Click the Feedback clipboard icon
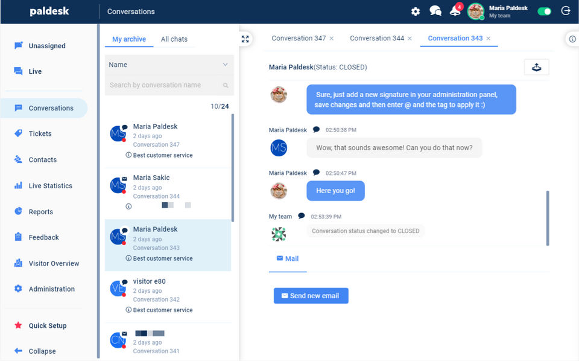 tap(18, 237)
